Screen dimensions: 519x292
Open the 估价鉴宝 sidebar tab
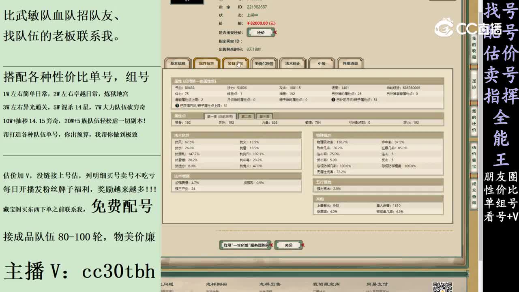(x=474, y=157)
